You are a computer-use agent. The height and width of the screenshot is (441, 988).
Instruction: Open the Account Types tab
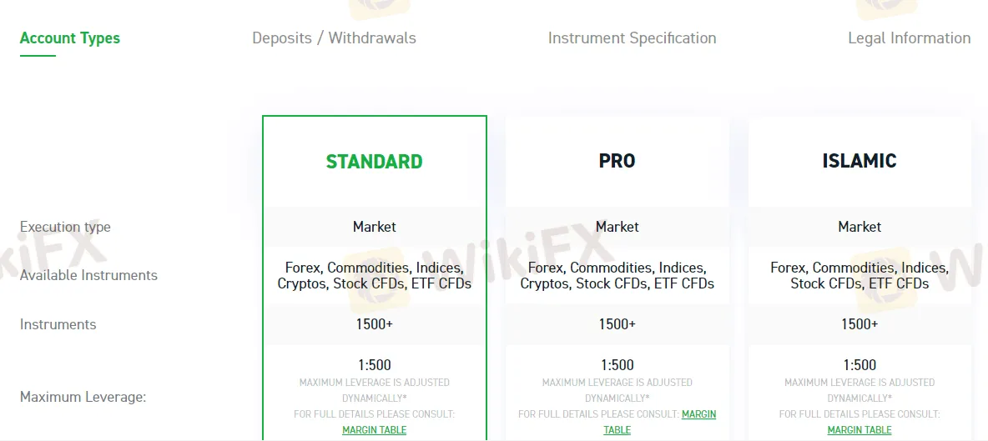tap(70, 38)
